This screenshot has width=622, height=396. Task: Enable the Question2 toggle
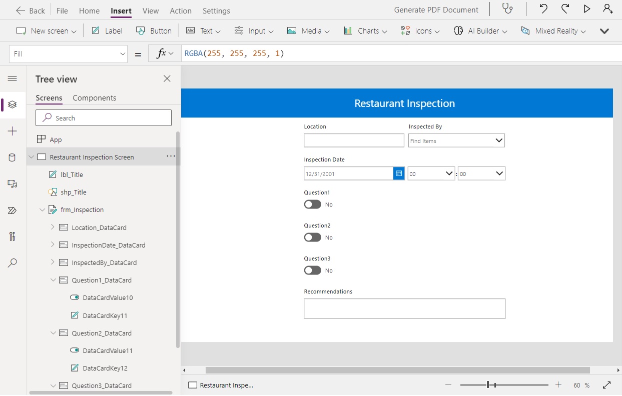(312, 237)
